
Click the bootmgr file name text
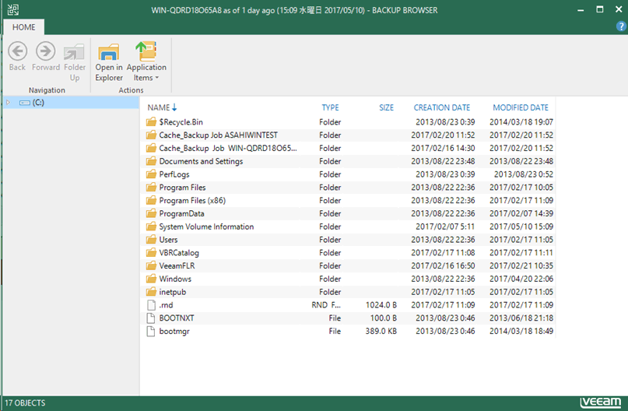[174, 332]
